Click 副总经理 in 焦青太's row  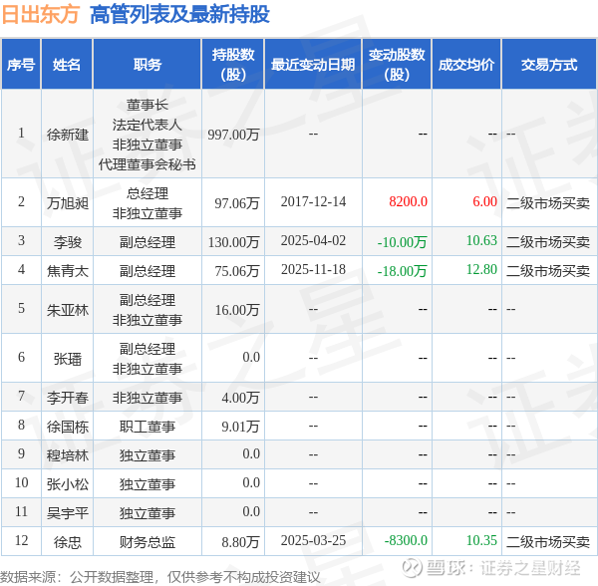(148, 271)
